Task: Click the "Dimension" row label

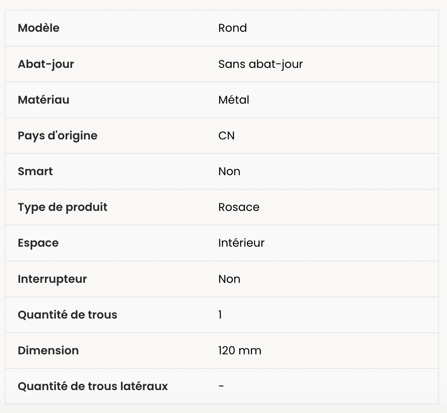Action: [x=48, y=350]
